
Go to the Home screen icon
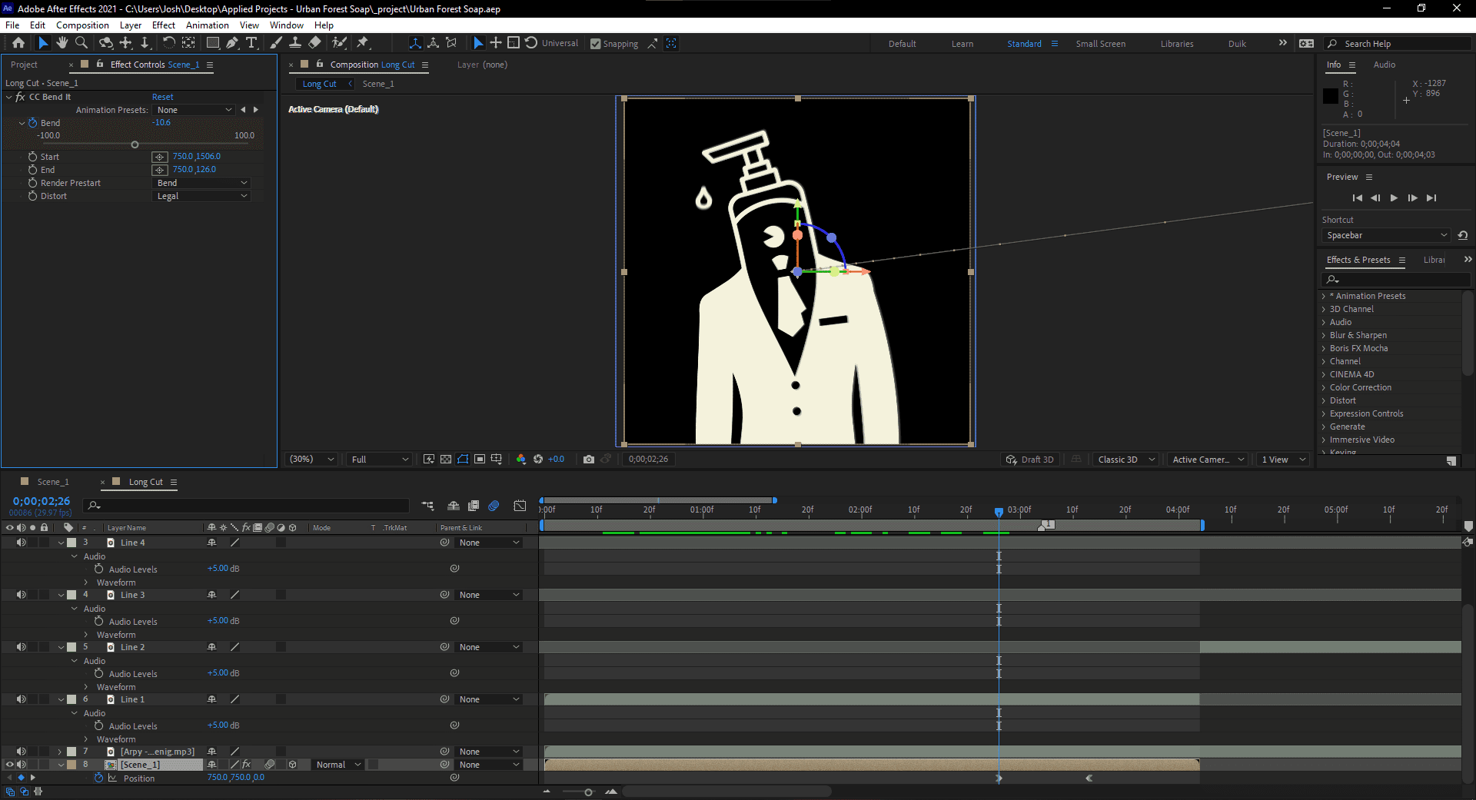pyautogui.click(x=18, y=43)
